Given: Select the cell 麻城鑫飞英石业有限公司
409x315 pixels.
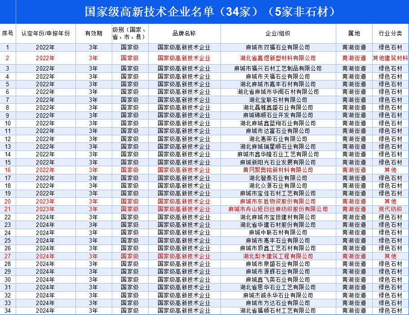Looking at the screenshot, I should (x=278, y=280).
